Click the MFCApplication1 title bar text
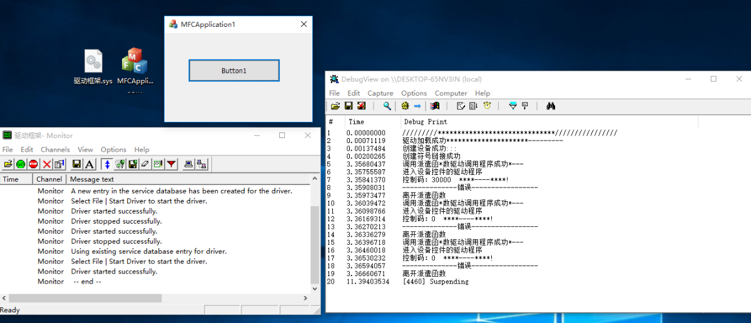The height and width of the screenshot is (323, 751). (208, 24)
